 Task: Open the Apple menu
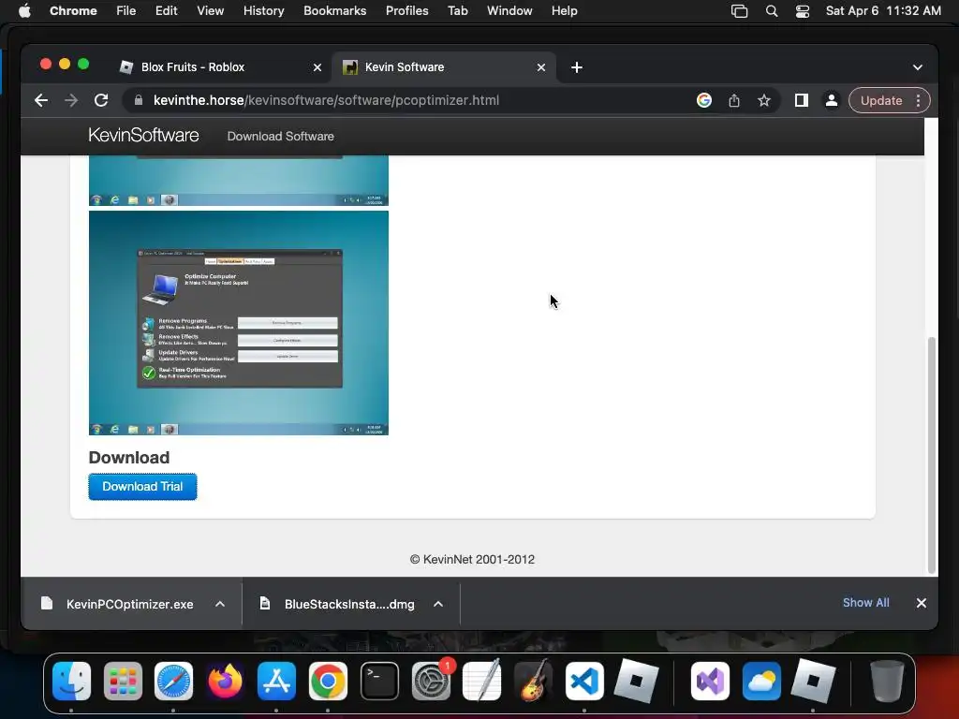point(24,11)
